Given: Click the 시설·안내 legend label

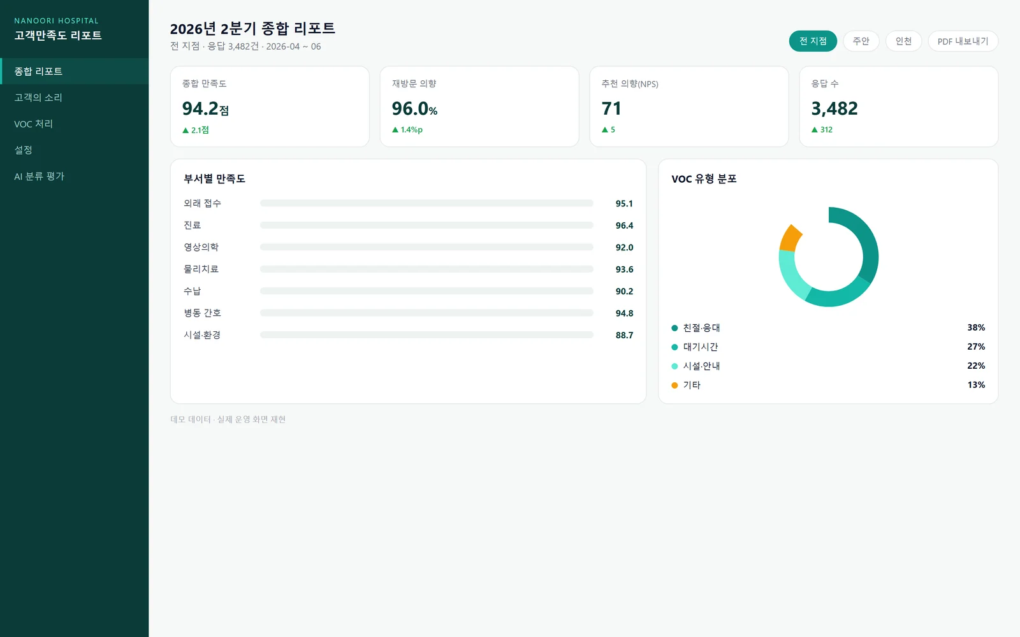Looking at the screenshot, I should click(701, 366).
